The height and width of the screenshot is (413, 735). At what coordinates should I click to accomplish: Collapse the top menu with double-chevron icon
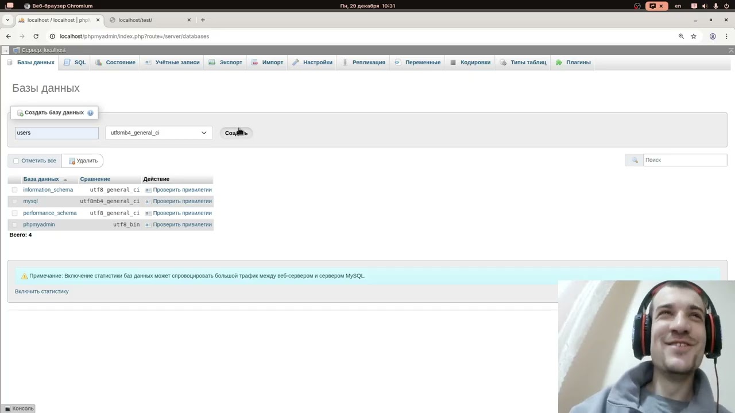pyautogui.click(x=731, y=50)
